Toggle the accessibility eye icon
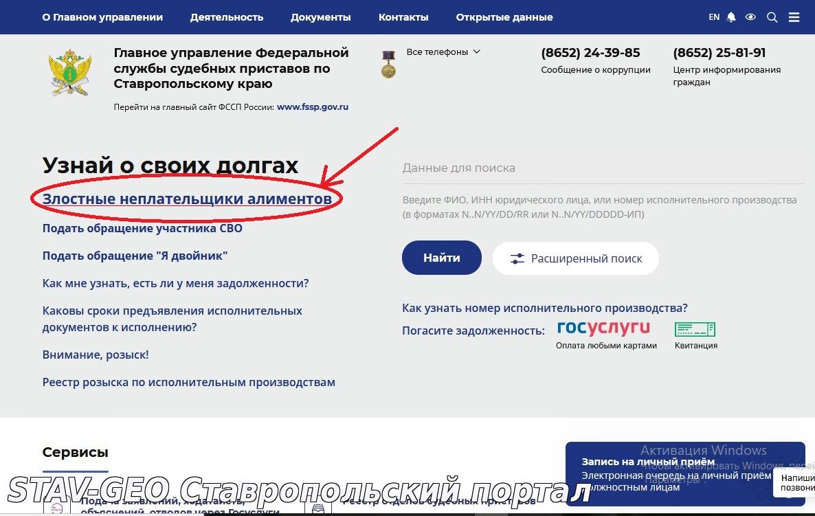The width and height of the screenshot is (815, 516). point(750,17)
